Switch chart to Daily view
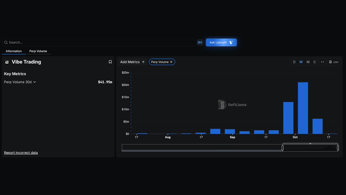Image resolution: width=346 pixels, height=195 pixels. (x=294, y=62)
